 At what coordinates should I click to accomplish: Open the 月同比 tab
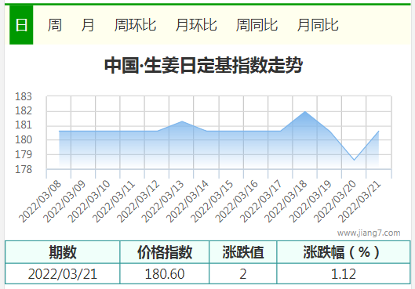pos(318,25)
